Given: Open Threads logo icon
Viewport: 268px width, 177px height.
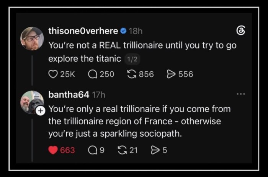Looking at the screenshot, I should pyautogui.click(x=241, y=31).
